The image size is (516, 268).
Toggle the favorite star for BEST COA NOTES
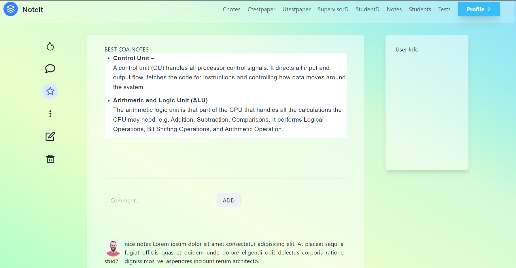pos(50,91)
